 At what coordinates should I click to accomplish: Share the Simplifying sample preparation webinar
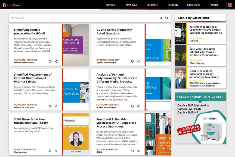click(56, 61)
